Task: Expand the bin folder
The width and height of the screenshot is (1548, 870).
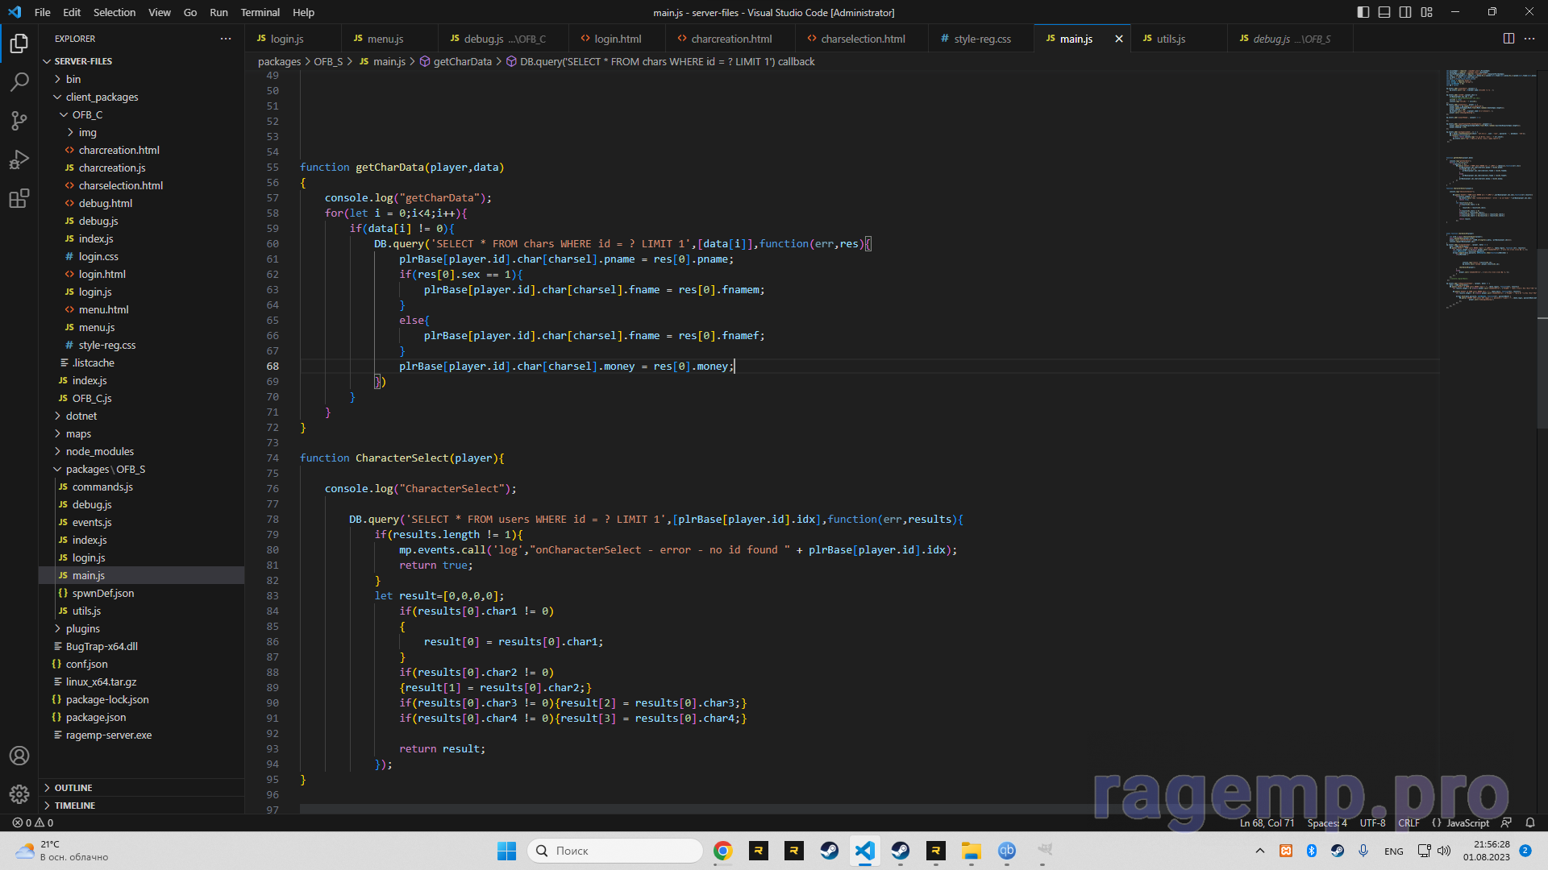Action: pyautogui.click(x=142, y=79)
